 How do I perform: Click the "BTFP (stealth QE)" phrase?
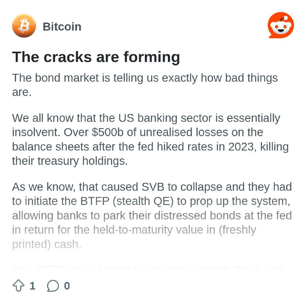point(127,201)
